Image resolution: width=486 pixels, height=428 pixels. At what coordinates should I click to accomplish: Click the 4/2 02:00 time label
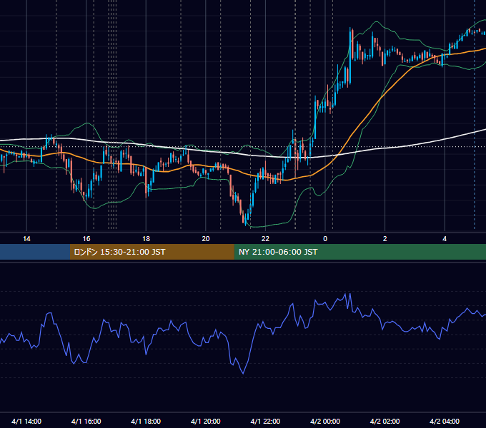385,421
